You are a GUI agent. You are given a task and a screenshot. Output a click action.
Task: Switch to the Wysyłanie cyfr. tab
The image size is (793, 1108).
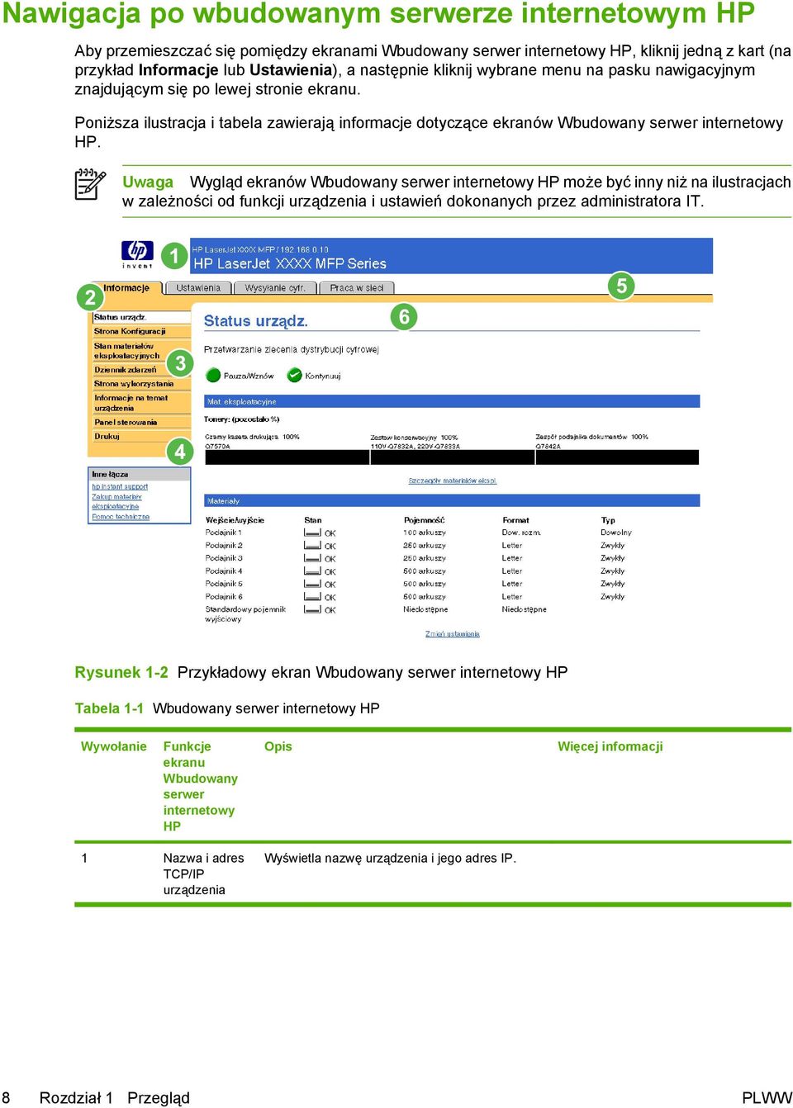(x=275, y=288)
